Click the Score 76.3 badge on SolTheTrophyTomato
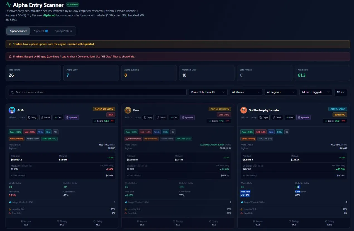 point(335,121)
